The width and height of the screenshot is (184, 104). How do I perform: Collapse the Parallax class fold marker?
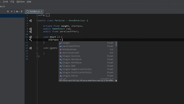[37, 21]
